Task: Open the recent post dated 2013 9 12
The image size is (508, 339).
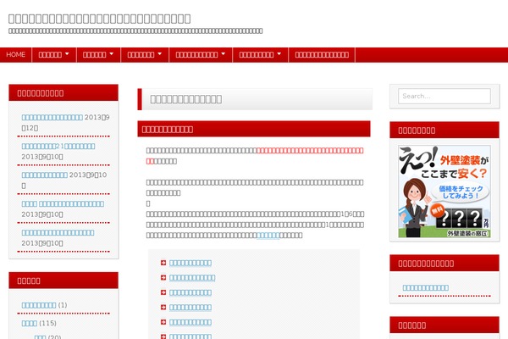Action: [x=52, y=118]
